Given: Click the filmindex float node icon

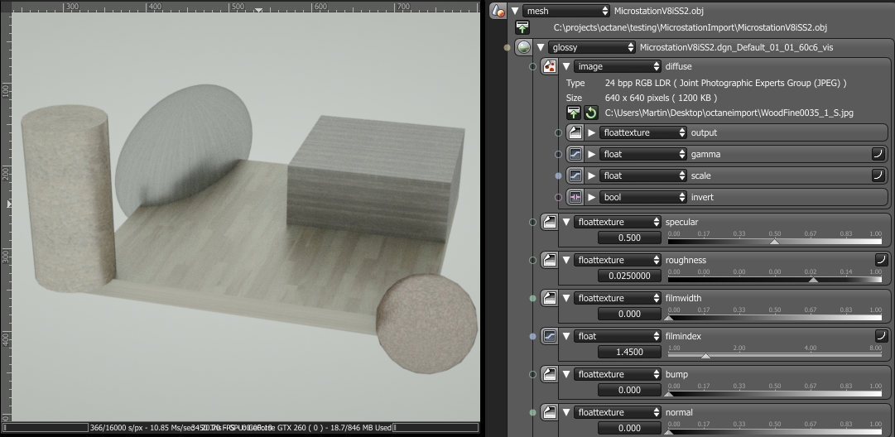Looking at the screenshot, I should (550, 336).
